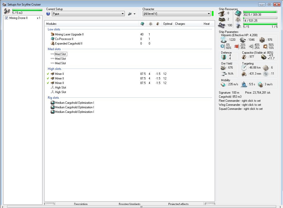Click the Rig slots section header
The height and width of the screenshot is (208, 283).
[x=53, y=98]
